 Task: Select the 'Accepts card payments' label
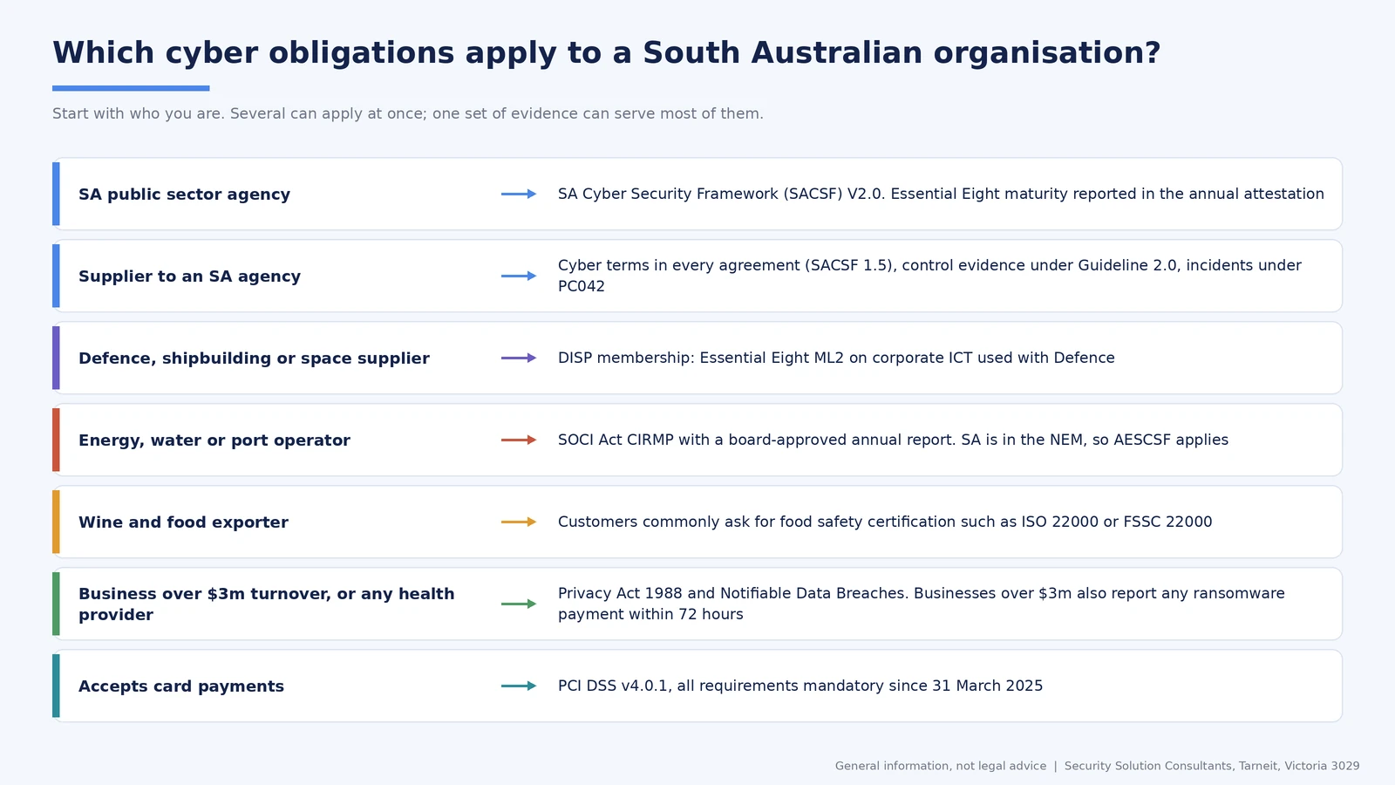181,686
